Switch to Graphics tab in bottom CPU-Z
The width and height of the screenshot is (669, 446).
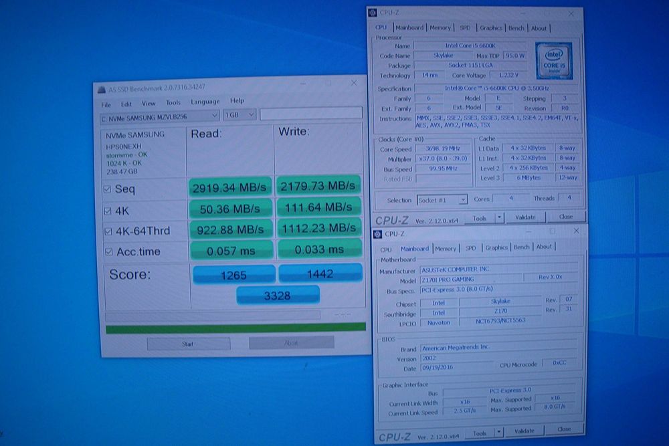coord(496,247)
